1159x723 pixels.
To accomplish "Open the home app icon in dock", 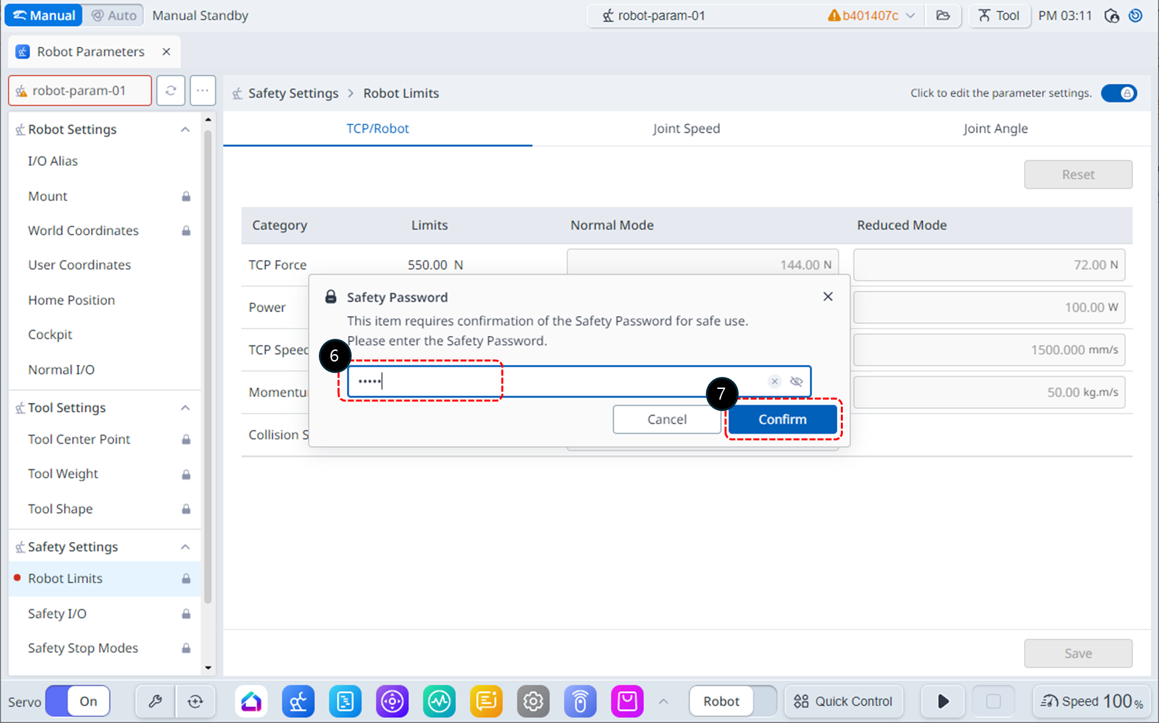I will [x=251, y=701].
